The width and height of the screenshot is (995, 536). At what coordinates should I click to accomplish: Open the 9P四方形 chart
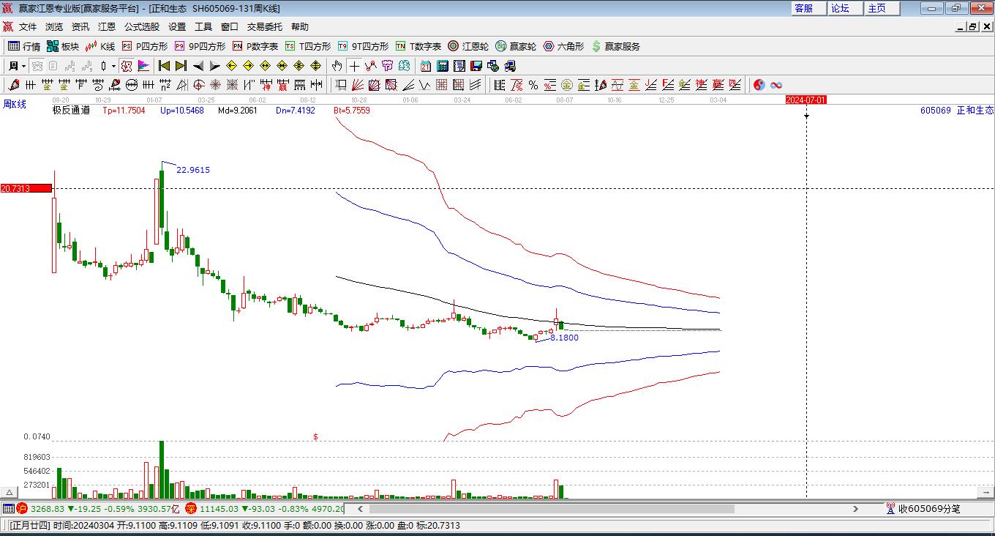(x=200, y=46)
